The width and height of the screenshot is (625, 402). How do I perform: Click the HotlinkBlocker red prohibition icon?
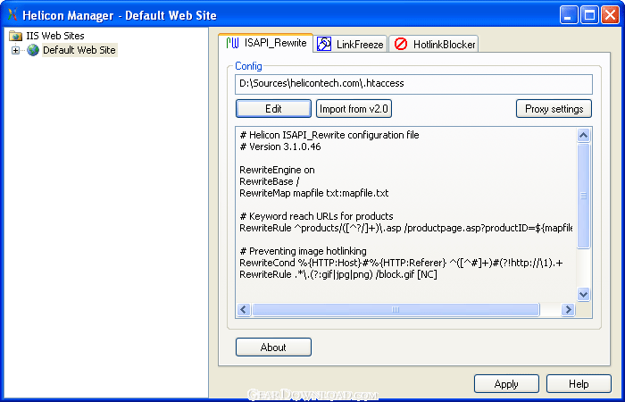[x=401, y=44]
